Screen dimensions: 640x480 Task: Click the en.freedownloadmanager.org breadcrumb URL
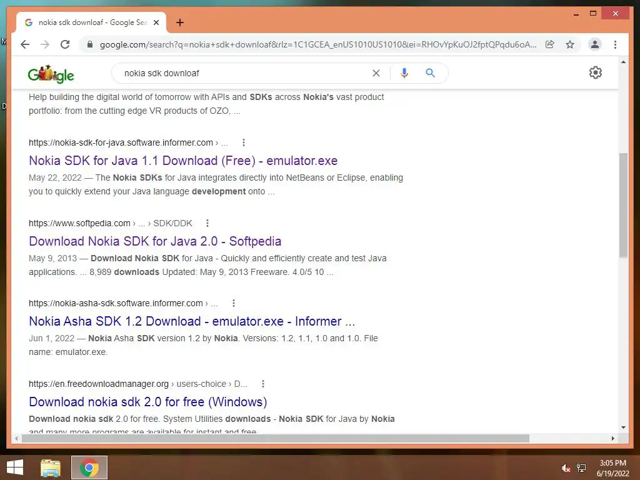(x=98, y=384)
